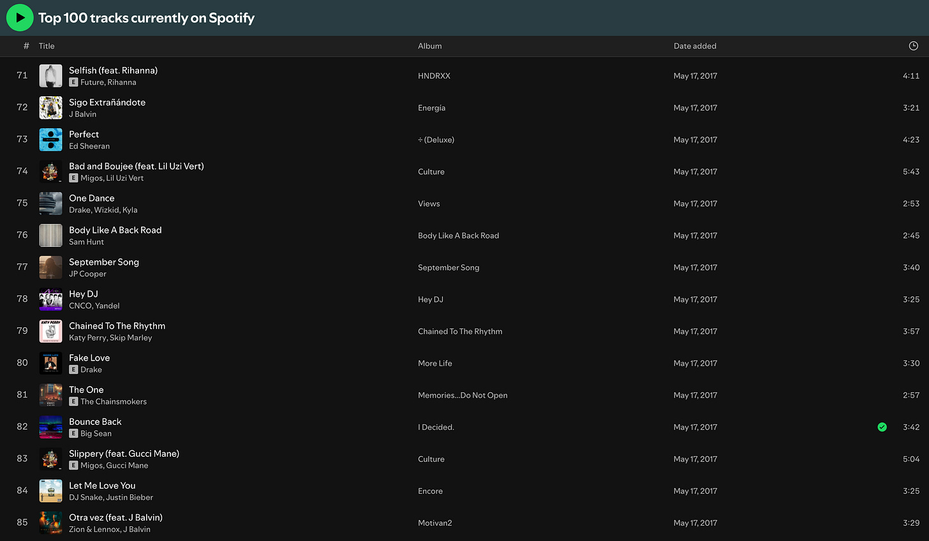Click the explicit badge on The One
Viewport: 929px width, 541px height.
[x=73, y=401]
